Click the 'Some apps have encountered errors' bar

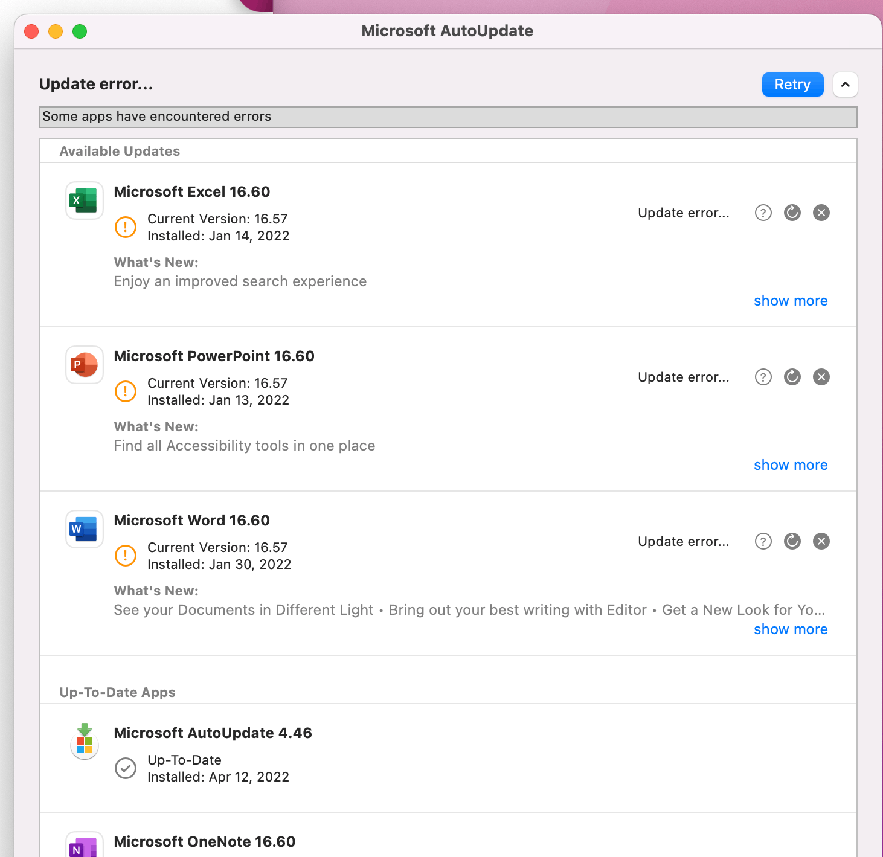pos(448,117)
